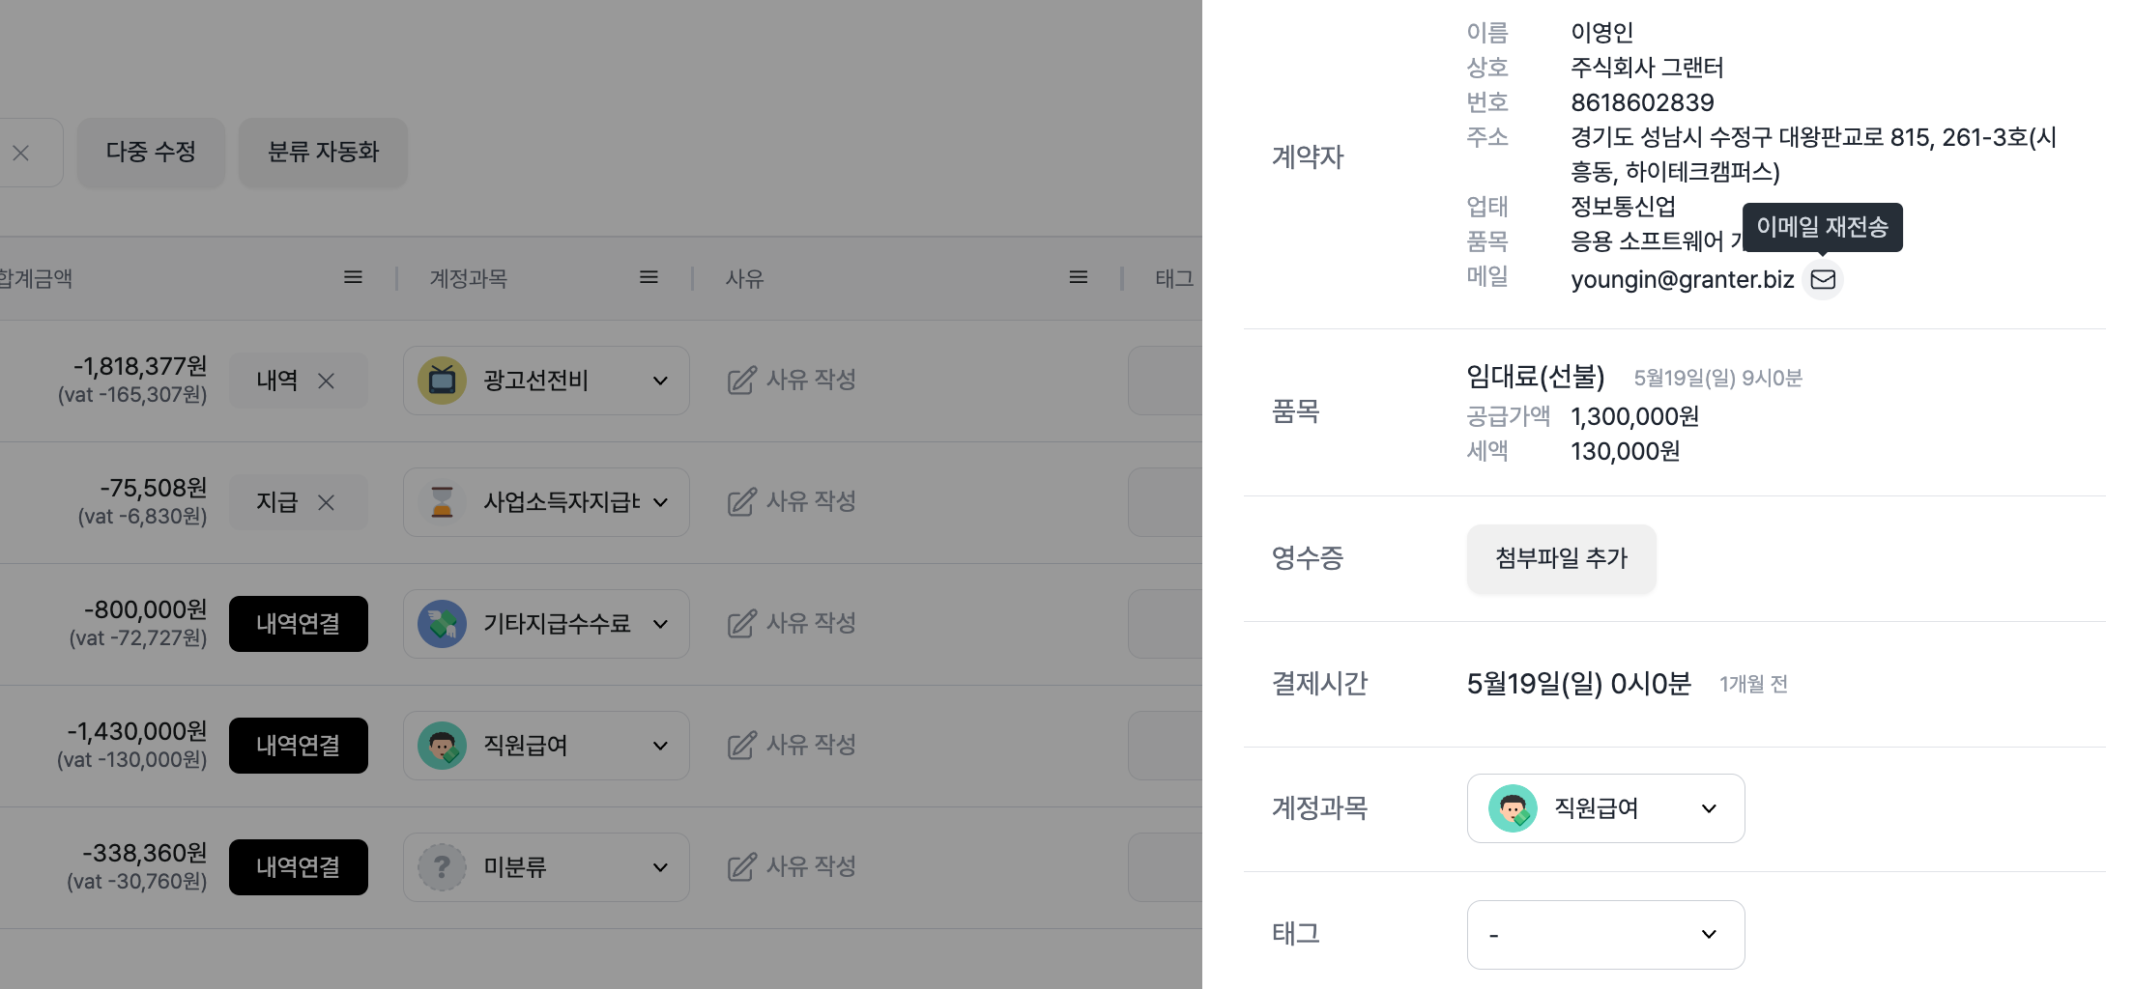The width and height of the screenshot is (2134, 989).
Task: Click the question mark 미분류 icon
Action: [442, 867]
